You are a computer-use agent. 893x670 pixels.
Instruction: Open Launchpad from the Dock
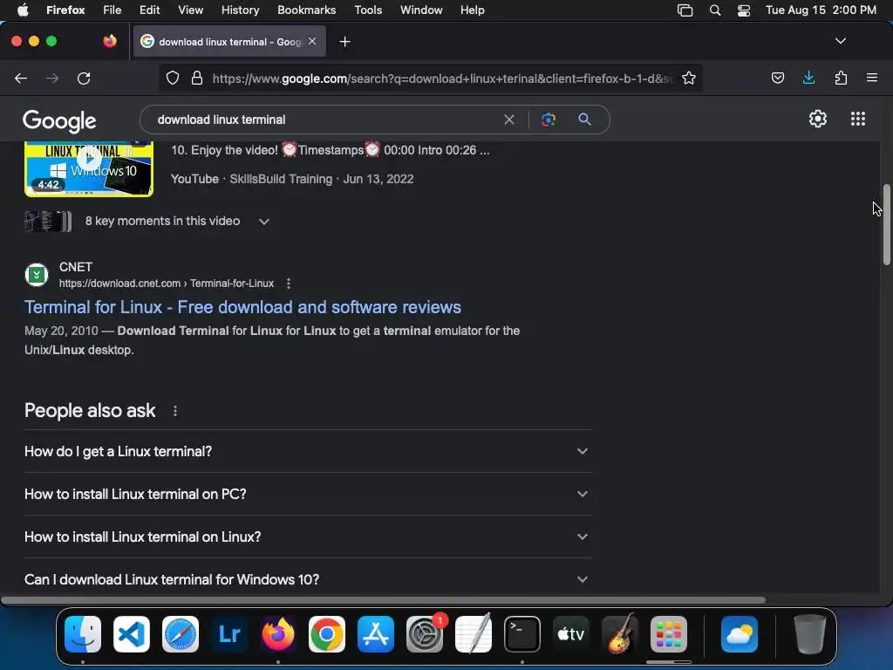pos(669,634)
